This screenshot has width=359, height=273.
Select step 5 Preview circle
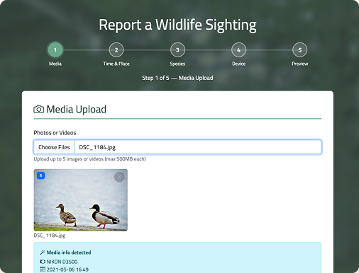tap(299, 50)
